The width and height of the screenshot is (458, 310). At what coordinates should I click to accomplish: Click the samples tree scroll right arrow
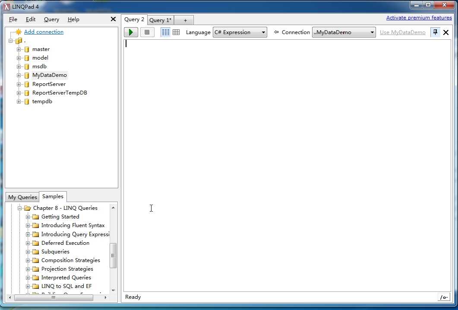105,298
